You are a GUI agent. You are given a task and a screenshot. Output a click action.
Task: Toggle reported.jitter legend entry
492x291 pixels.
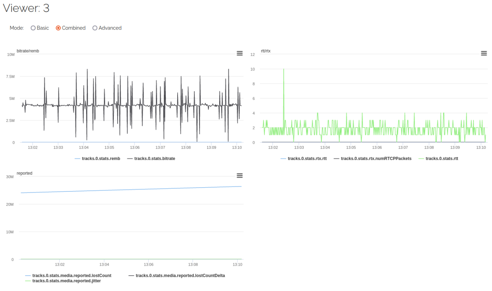pyautogui.click(x=63, y=281)
